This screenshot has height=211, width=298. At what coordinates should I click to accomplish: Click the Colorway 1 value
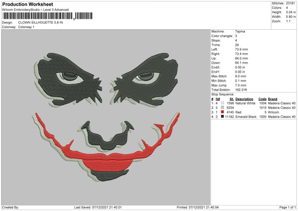click(x=26, y=27)
